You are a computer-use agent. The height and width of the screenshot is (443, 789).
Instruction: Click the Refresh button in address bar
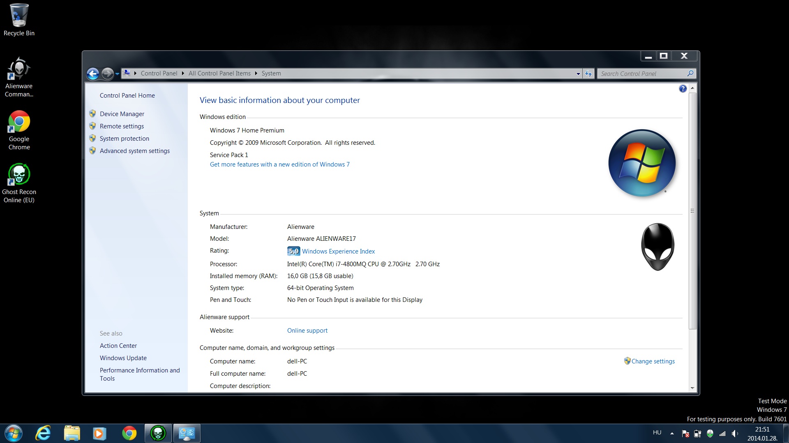click(588, 74)
